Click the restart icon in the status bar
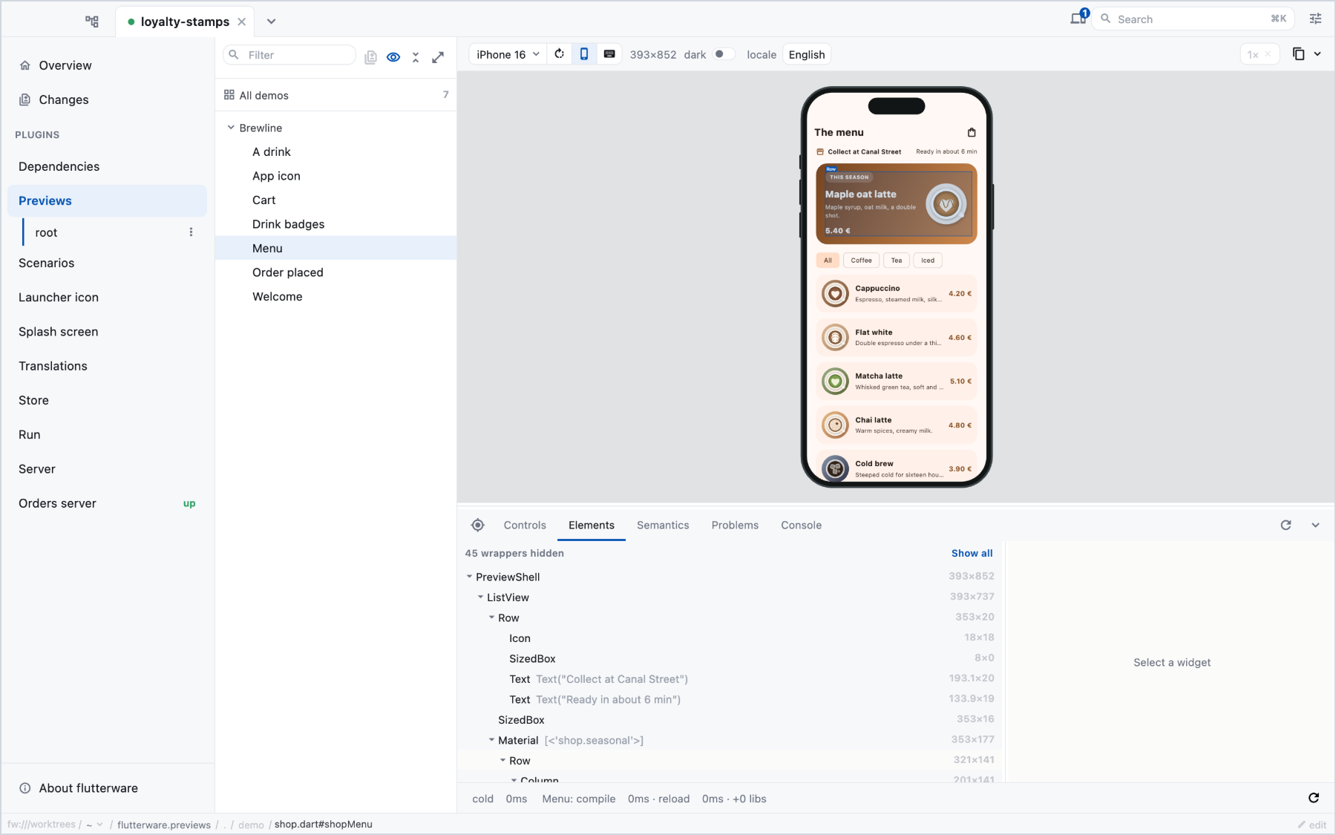1336x835 pixels. [1314, 798]
